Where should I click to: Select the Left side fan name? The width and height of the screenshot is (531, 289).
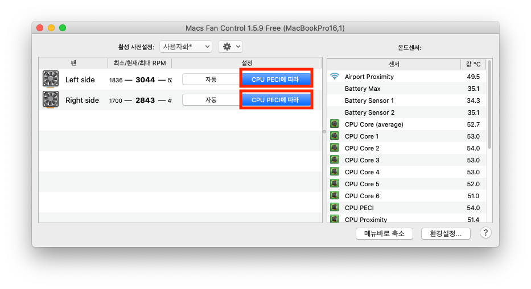[x=80, y=79]
